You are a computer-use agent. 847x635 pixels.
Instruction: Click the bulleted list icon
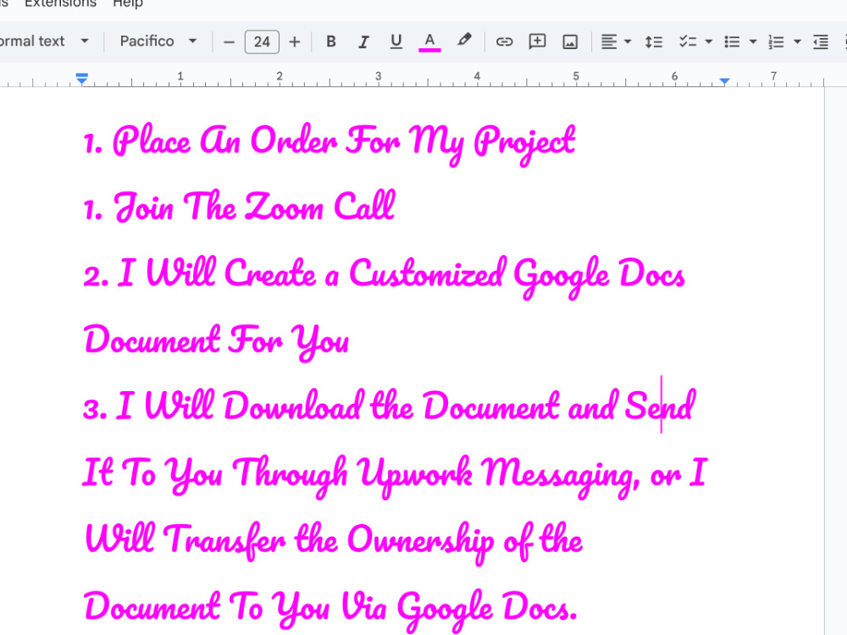(732, 41)
